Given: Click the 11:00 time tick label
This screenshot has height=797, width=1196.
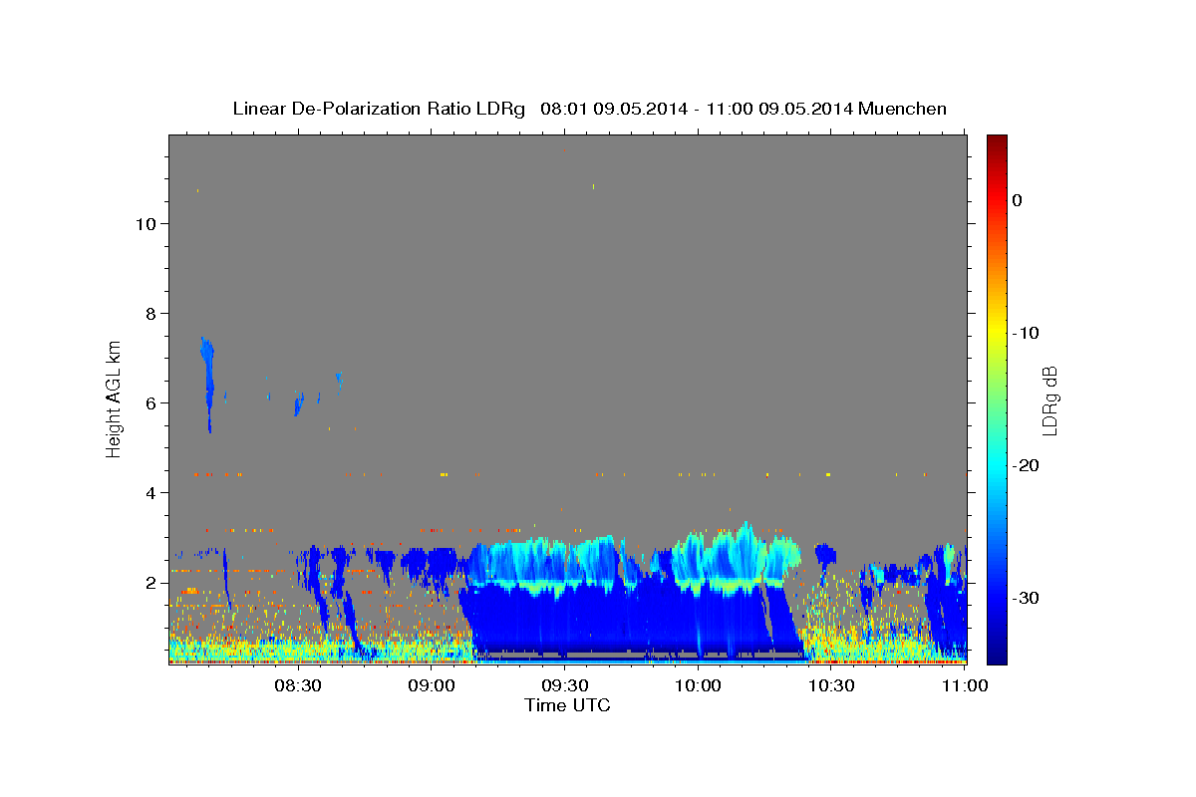Looking at the screenshot, I should click(x=964, y=686).
